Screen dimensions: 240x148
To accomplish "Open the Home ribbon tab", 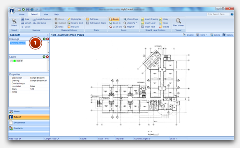I will coord(21,14).
